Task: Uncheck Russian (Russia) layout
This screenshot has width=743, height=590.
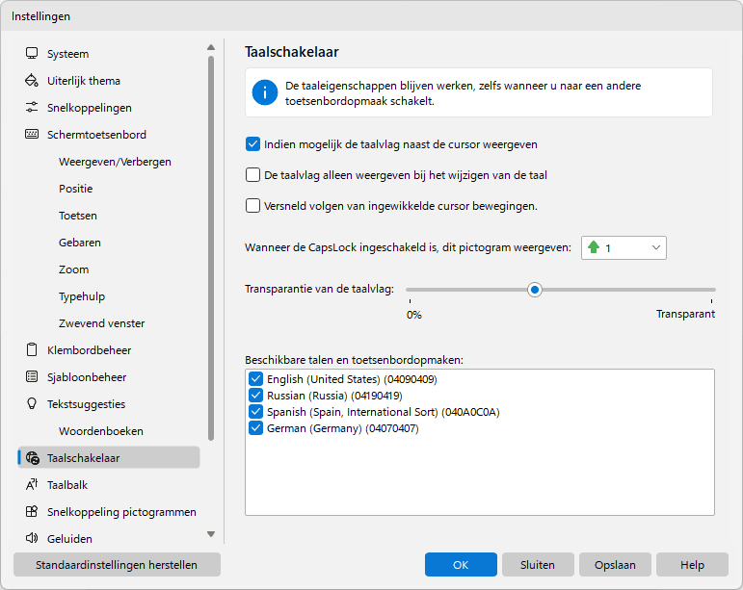Action: click(256, 396)
